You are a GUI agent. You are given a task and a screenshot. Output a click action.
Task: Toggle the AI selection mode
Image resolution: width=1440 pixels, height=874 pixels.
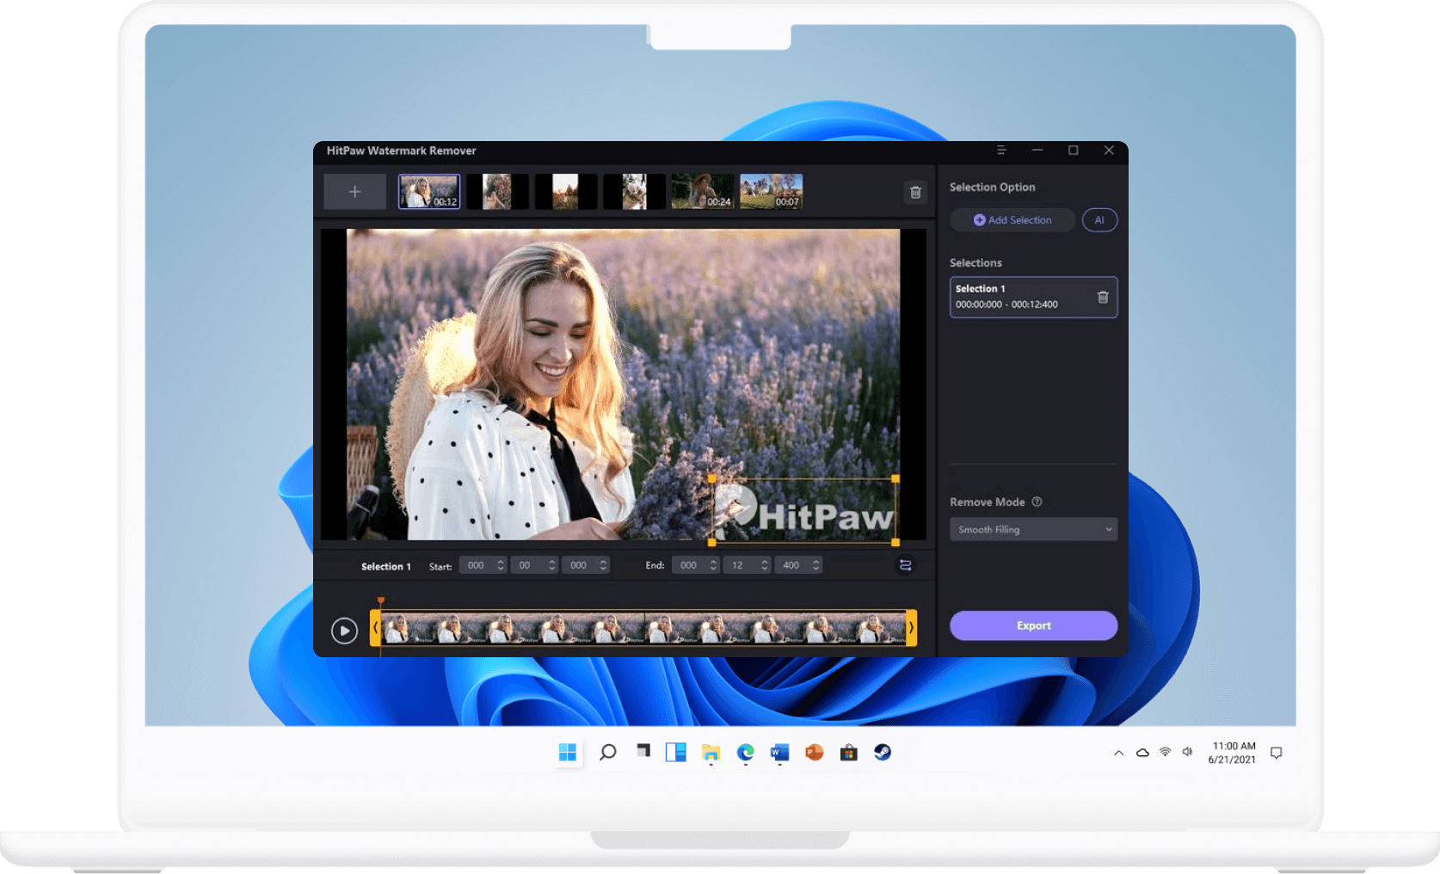(1098, 220)
